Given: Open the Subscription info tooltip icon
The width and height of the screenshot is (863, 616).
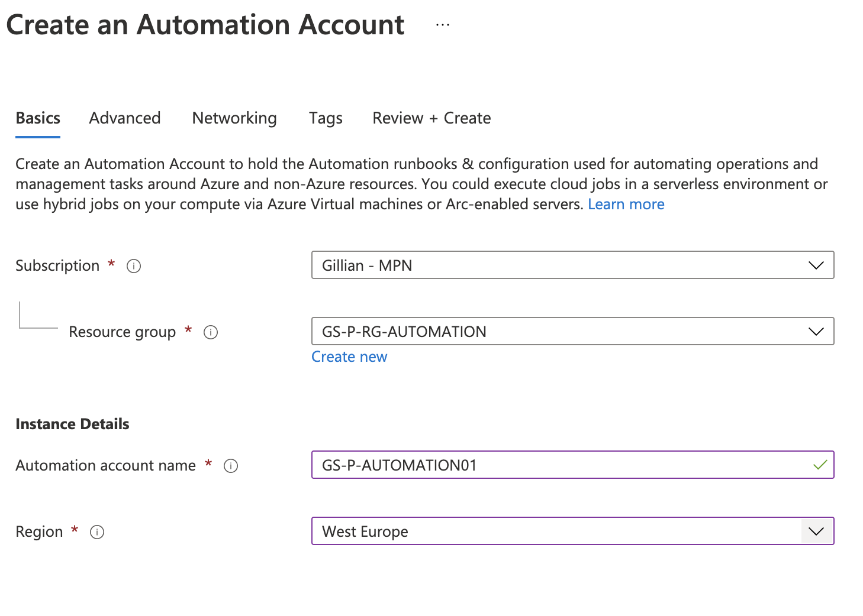Looking at the screenshot, I should [134, 266].
